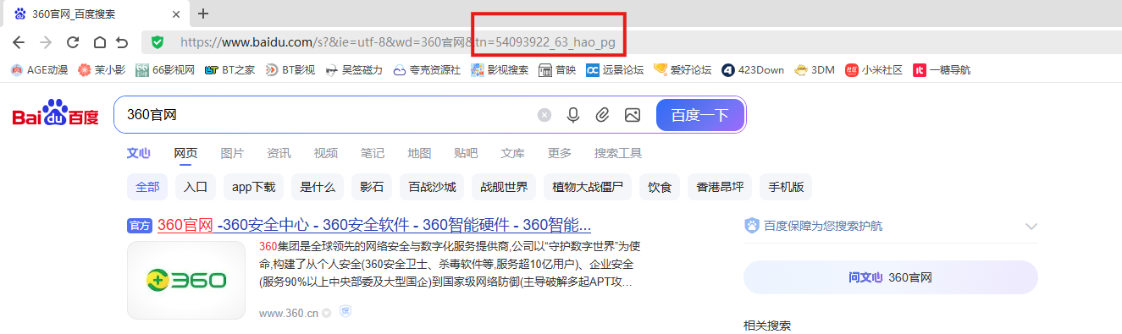Go back with the browser back arrow
The height and width of the screenshot is (334, 1122).
point(19,42)
